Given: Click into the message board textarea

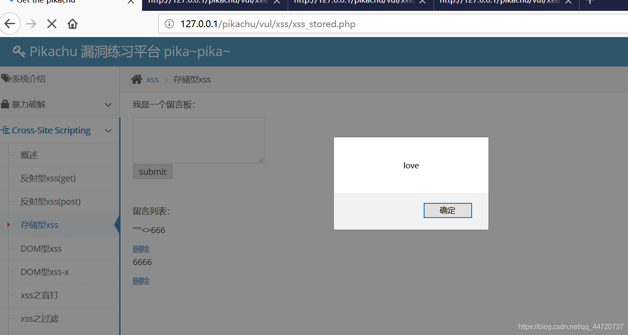Looking at the screenshot, I should (199, 140).
